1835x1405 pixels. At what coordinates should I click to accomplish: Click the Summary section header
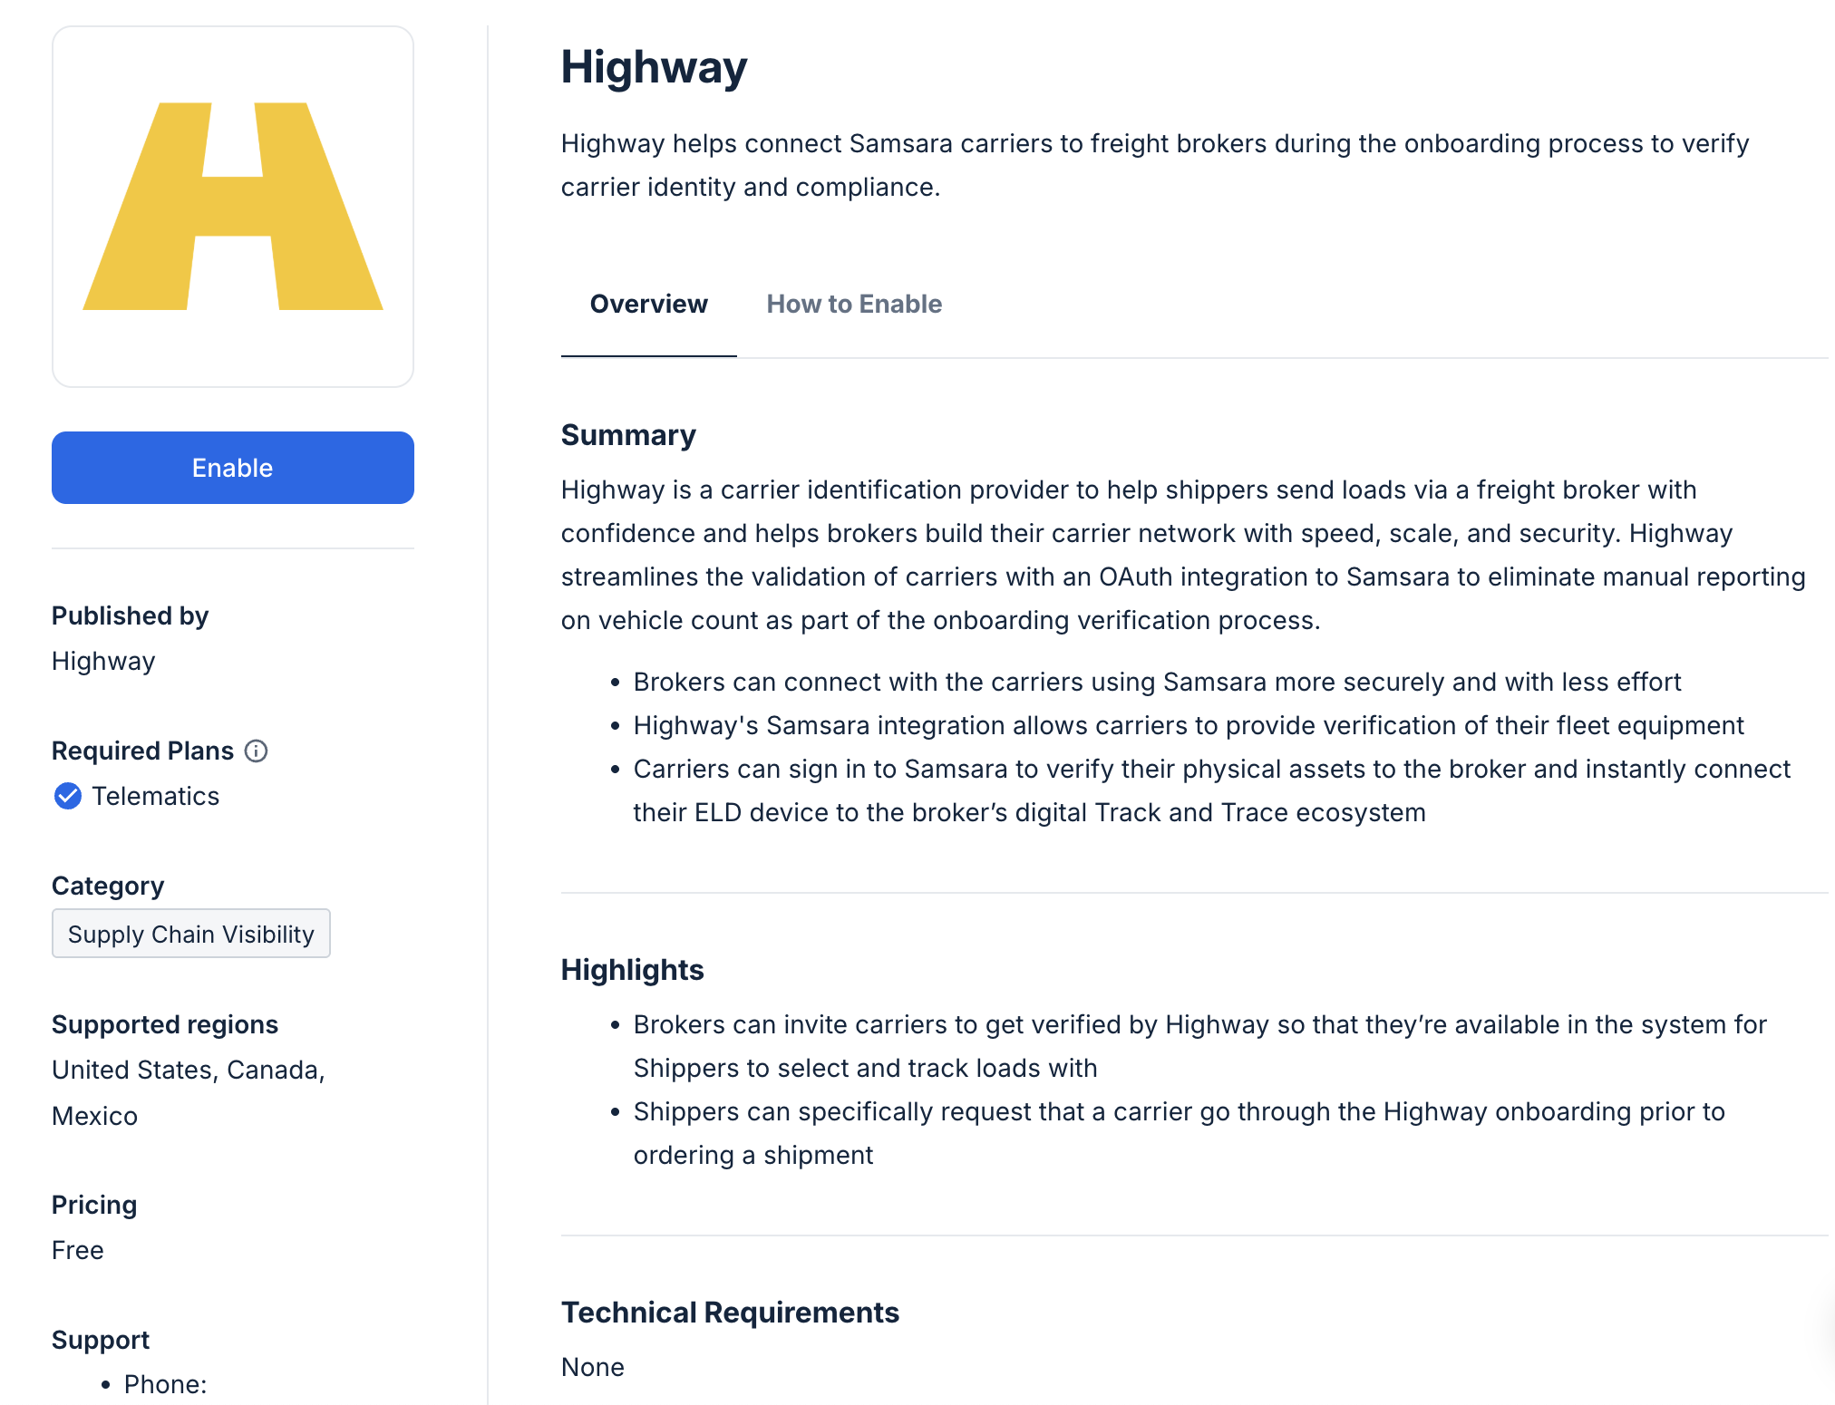[627, 434]
